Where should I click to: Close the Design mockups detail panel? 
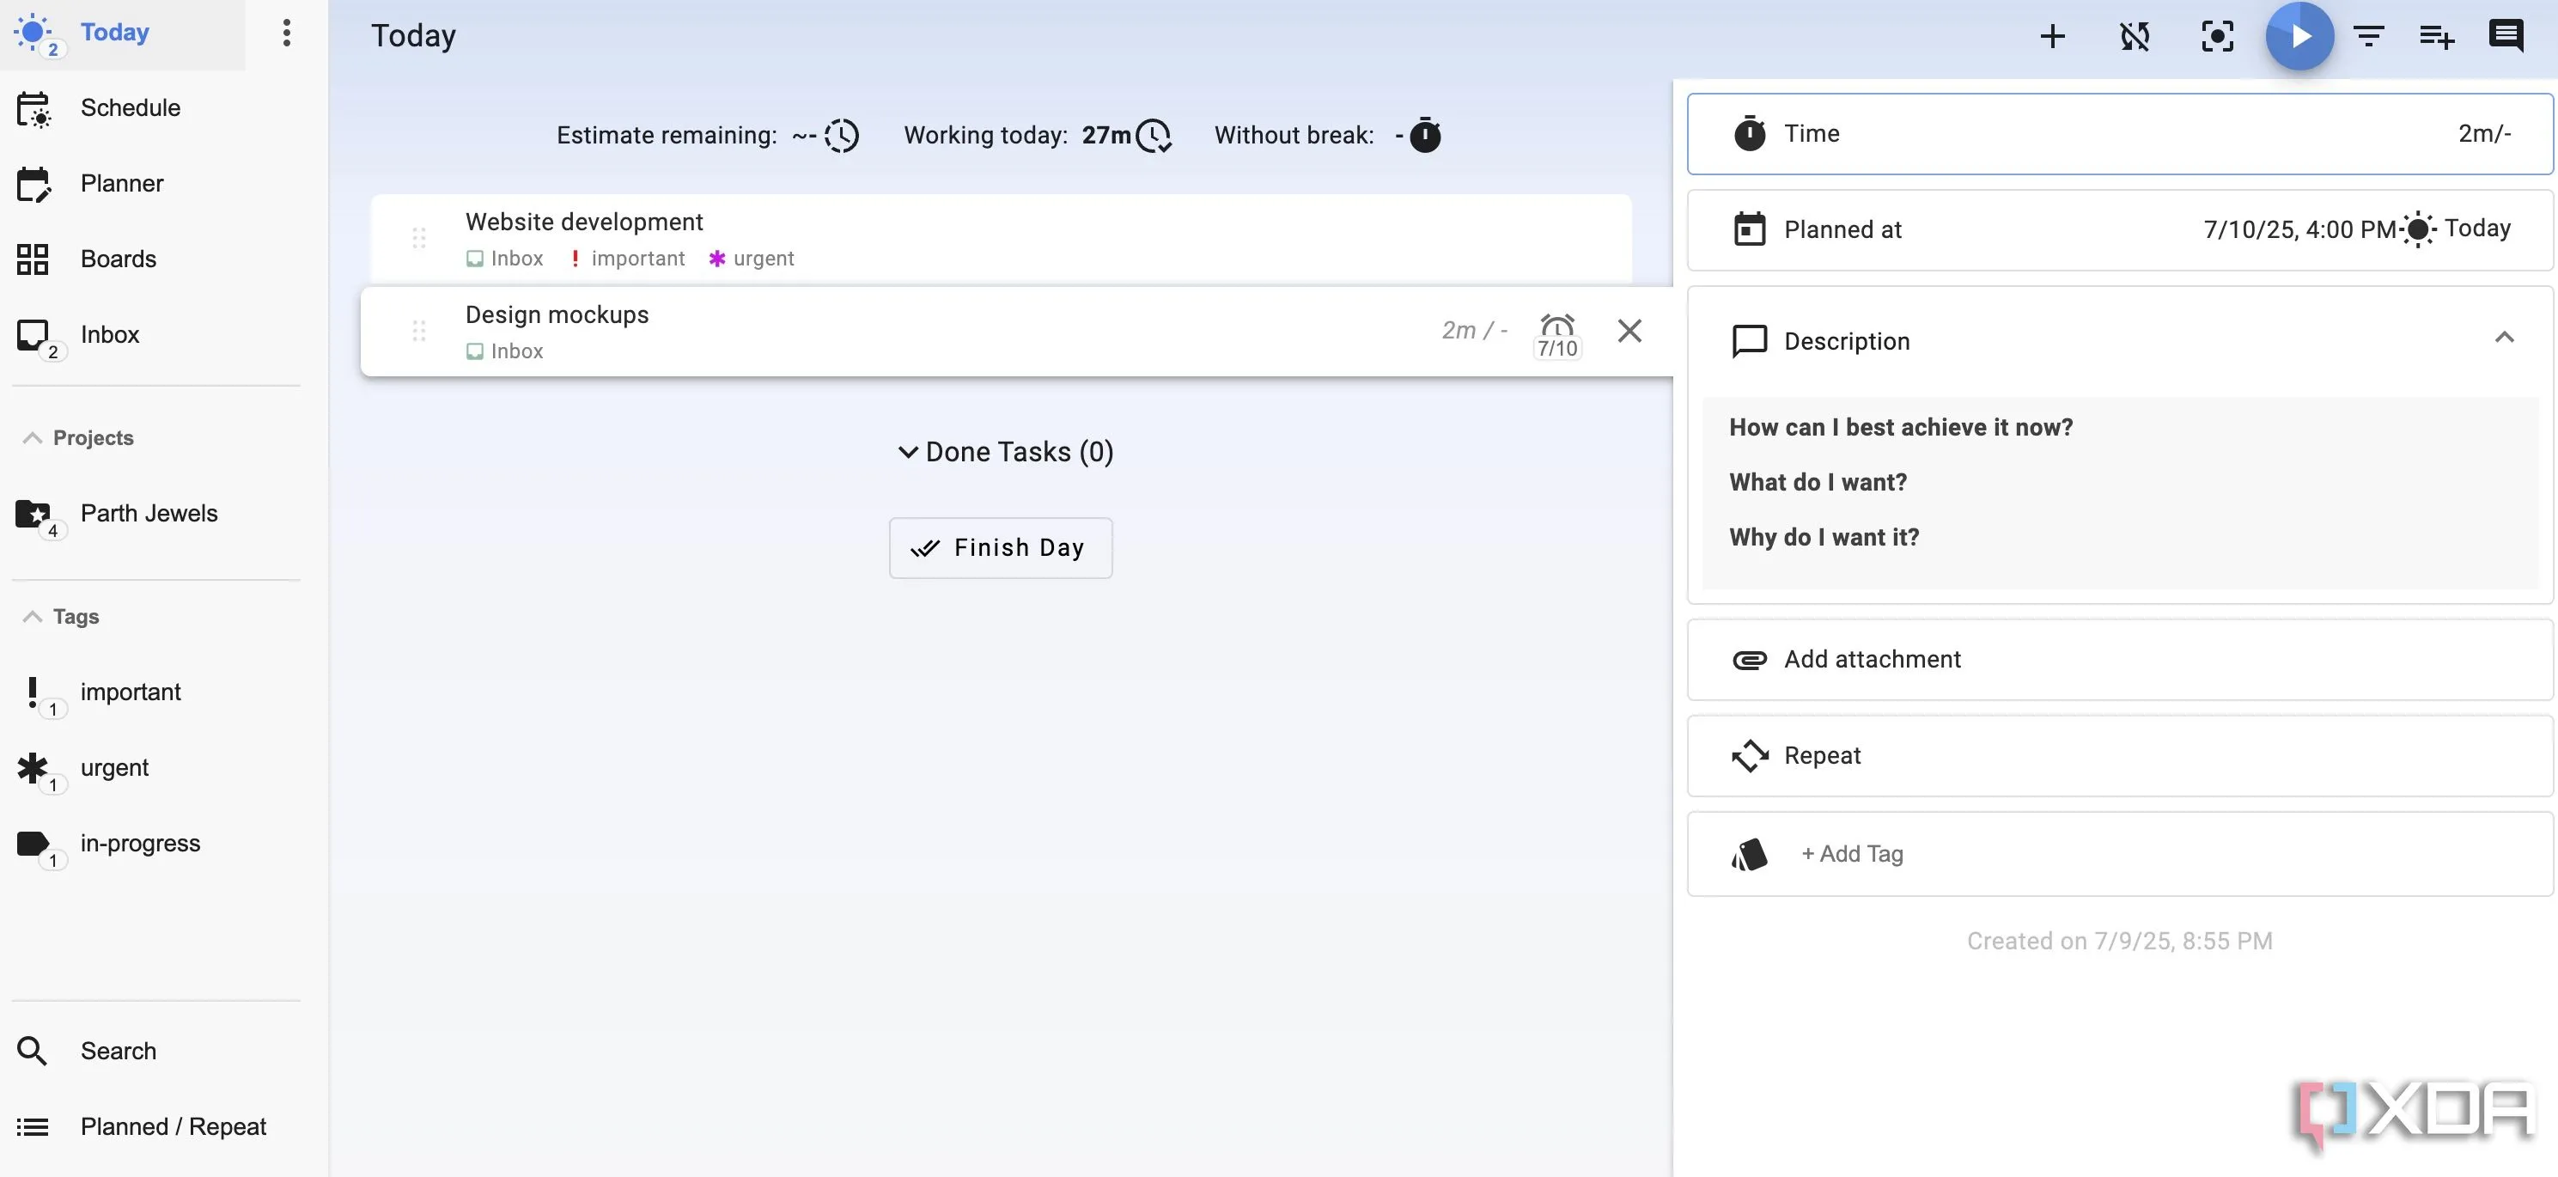coord(1629,331)
